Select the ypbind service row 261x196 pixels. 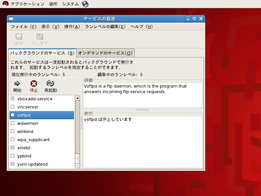coord(42,156)
